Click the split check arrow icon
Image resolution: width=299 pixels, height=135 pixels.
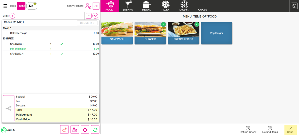coord(9,108)
